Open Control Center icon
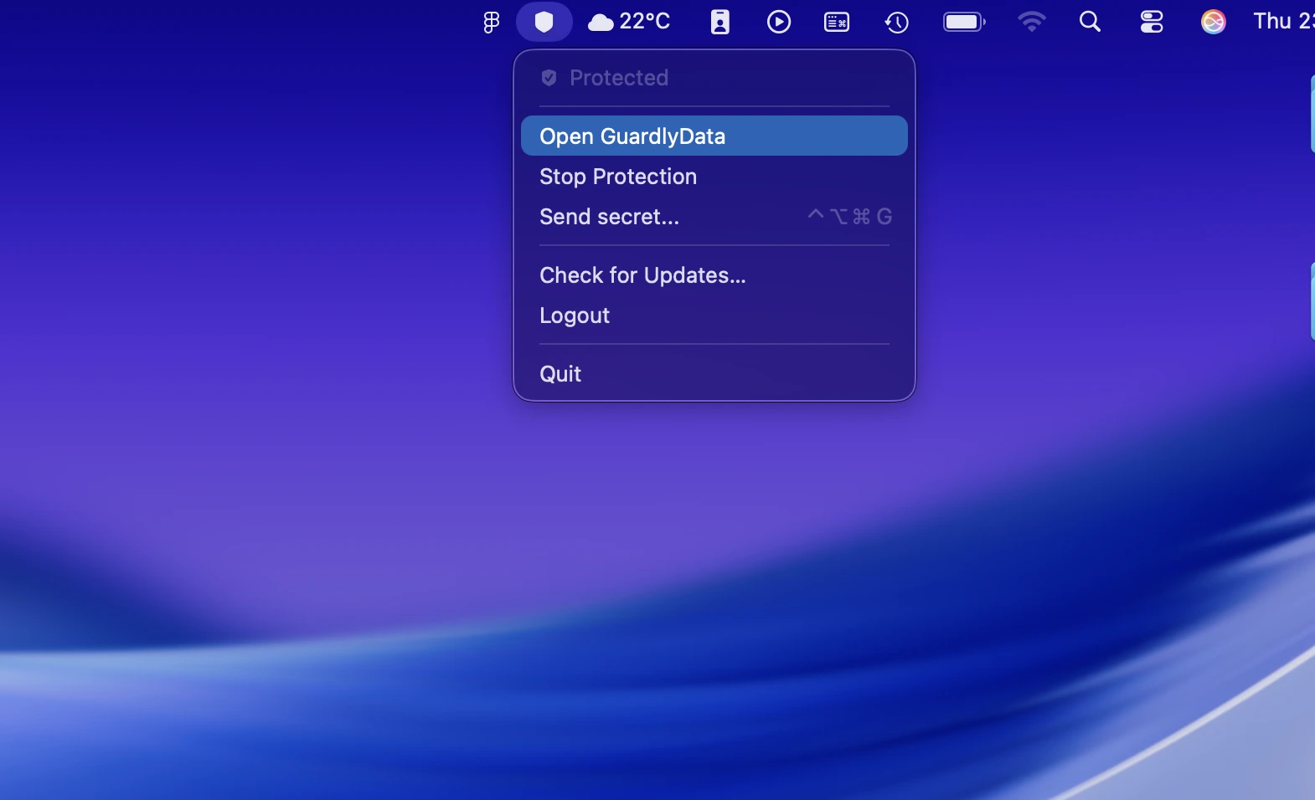 point(1152,22)
